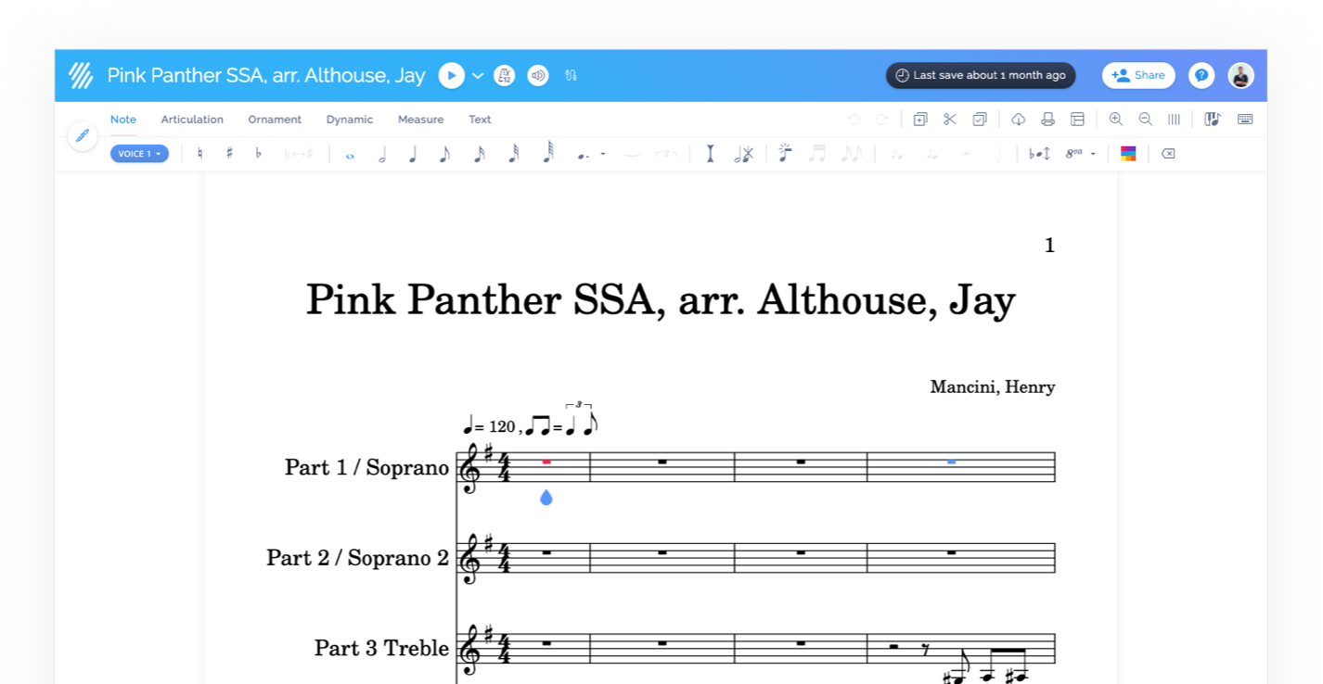Cut the selection with scissors
The image size is (1323, 684).
tap(950, 119)
